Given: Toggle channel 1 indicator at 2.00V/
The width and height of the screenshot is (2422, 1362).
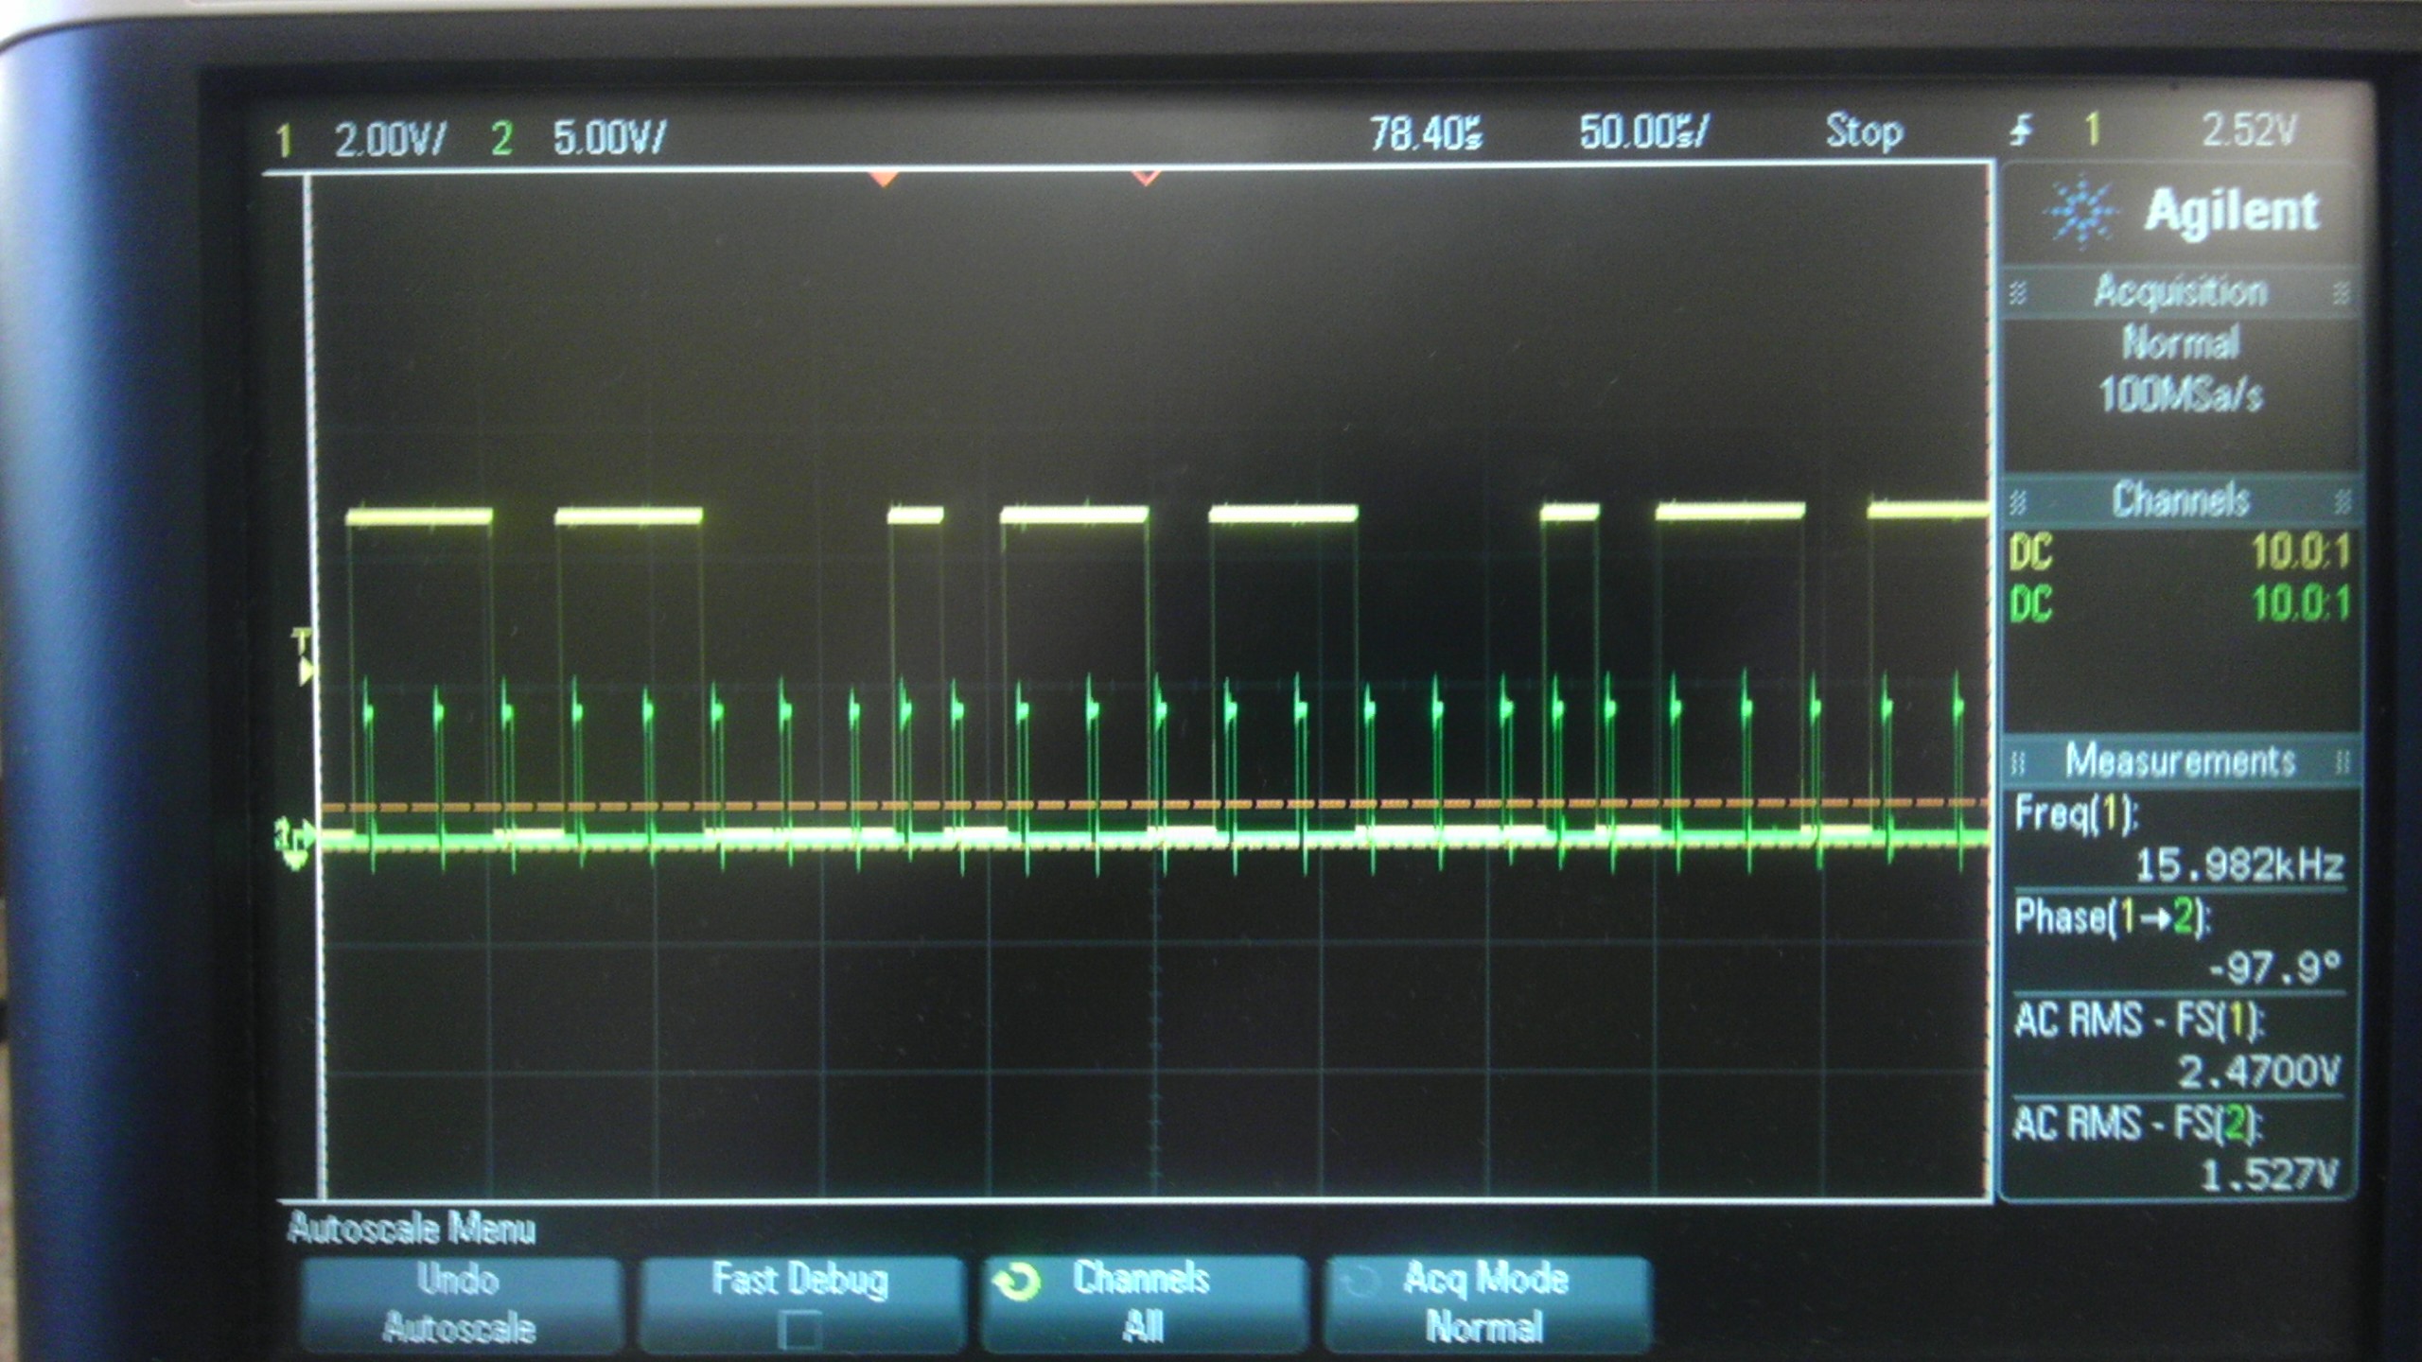Looking at the screenshot, I should click(283, 142).
